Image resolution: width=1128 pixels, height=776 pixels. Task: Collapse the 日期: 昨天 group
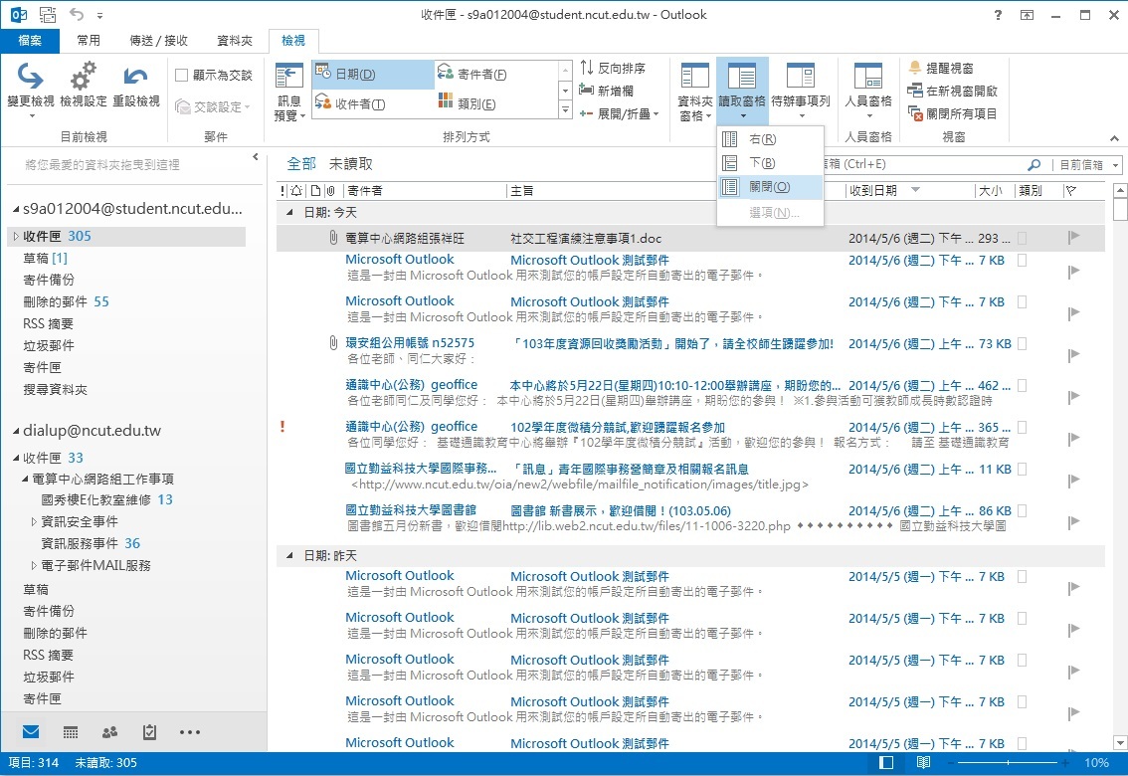point(289,555)
